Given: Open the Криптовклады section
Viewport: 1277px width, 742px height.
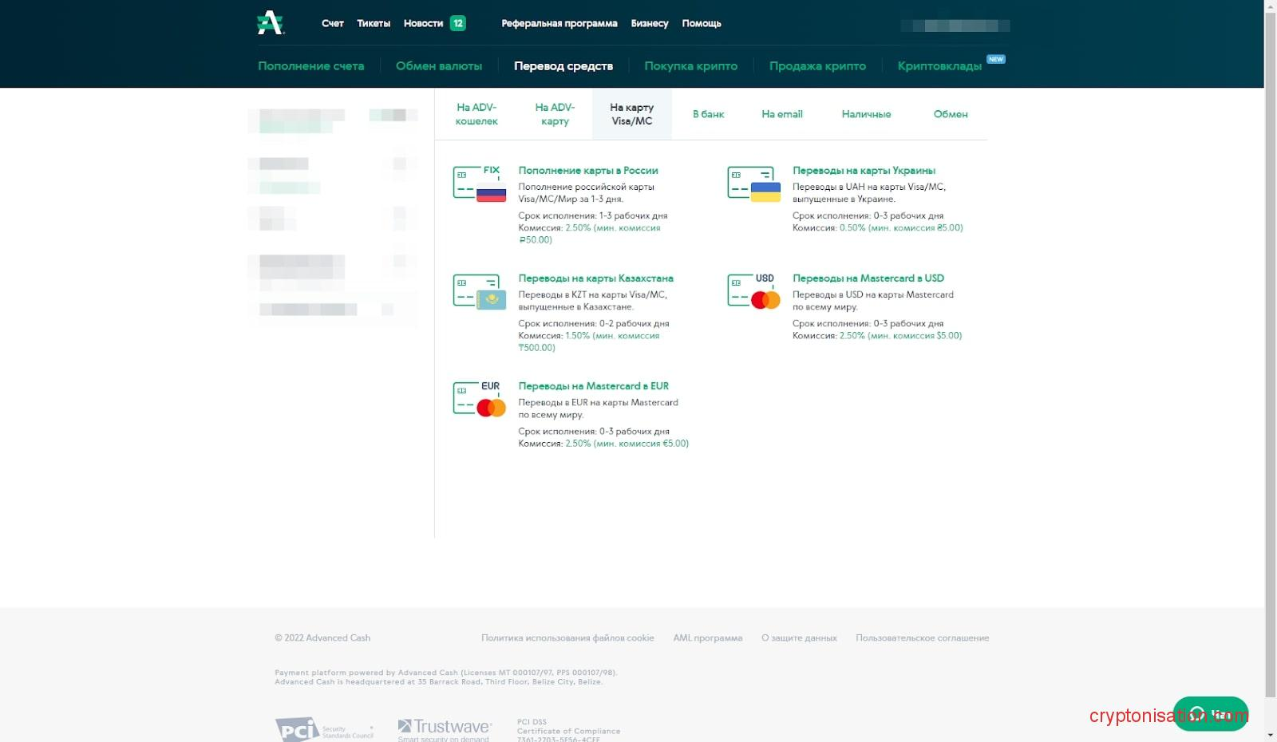Looking at the screenshot, I should coord(939,66).
